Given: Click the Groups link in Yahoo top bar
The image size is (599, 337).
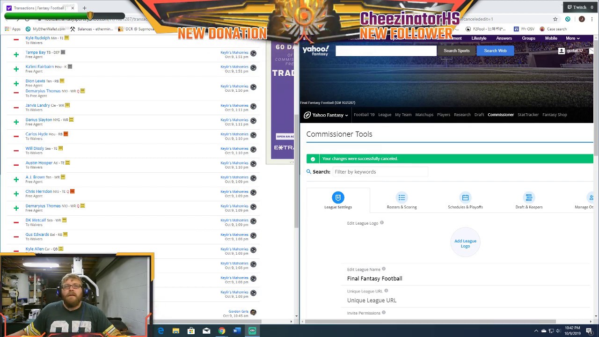Looking at the screenshot, I should pos(528,38).
